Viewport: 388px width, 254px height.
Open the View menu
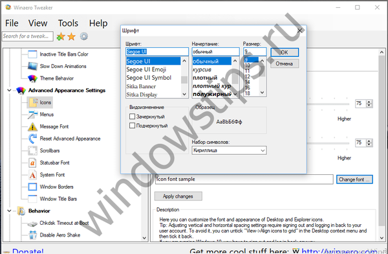click(x=38, y=23)
